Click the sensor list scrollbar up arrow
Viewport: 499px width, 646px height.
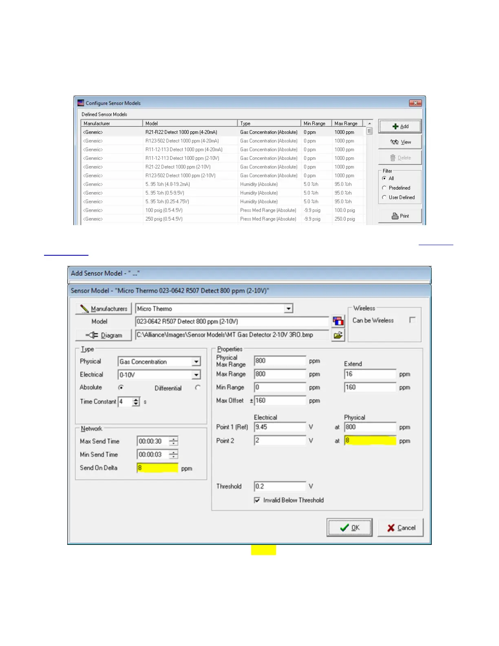[369, 124]
